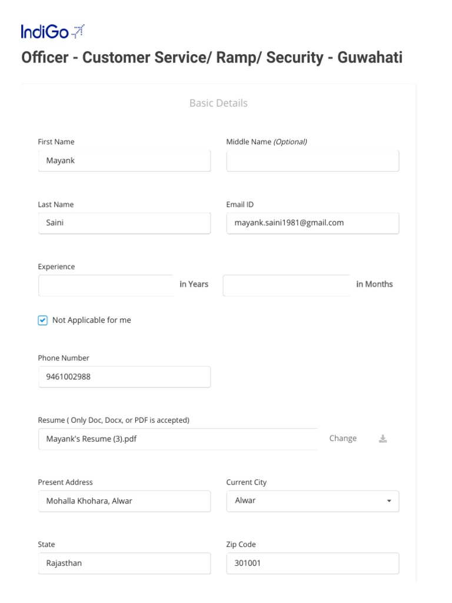The image size is (452, 603).
Task: Click the First Name field
Action: [x=124, y=161]
